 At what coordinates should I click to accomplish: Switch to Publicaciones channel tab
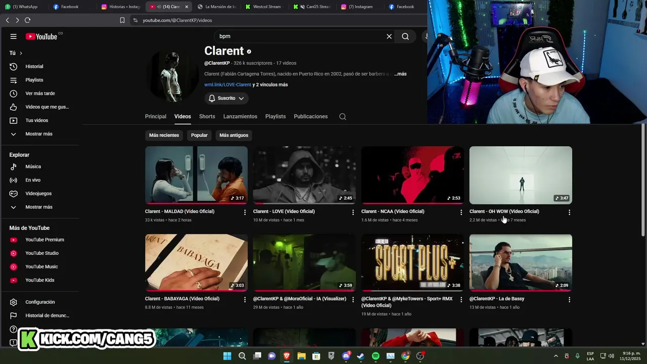[x=311, y=117]
